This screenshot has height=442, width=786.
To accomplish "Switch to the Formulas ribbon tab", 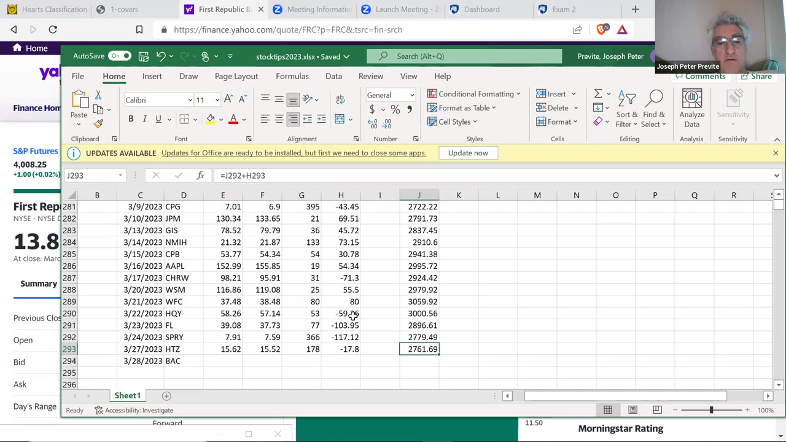I will 292,76.
